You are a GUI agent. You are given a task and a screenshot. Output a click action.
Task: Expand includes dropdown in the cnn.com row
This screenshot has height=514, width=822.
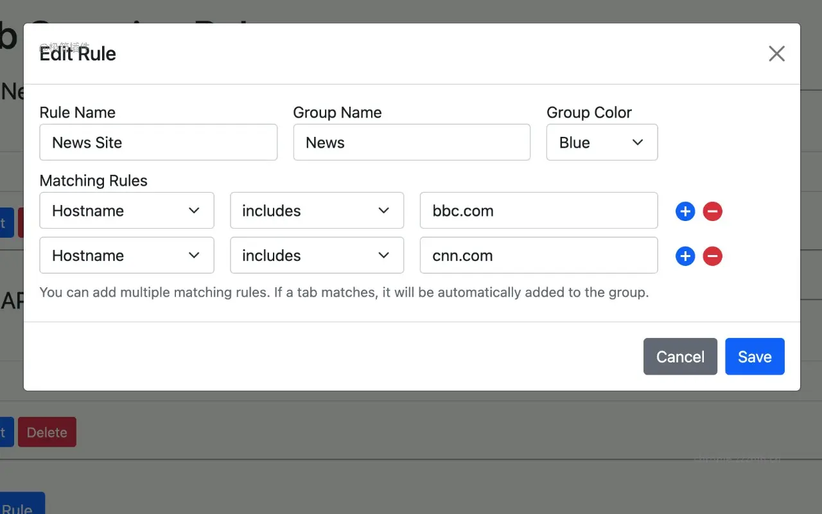[317, 256]
